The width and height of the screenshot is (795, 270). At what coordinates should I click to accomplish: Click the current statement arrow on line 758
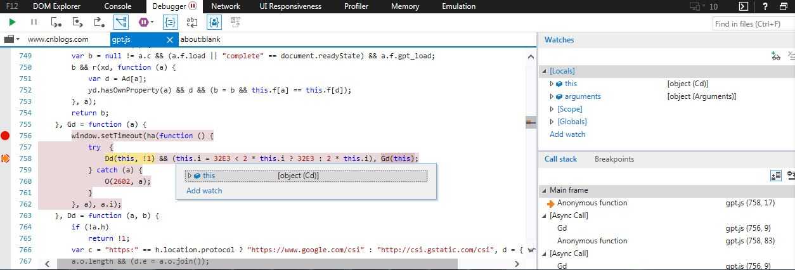[6, 158]
